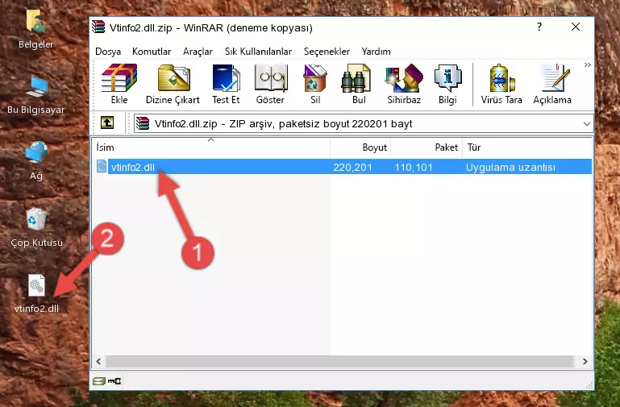
Task: Click the disk drive status icon
Action: pos(98,381)
